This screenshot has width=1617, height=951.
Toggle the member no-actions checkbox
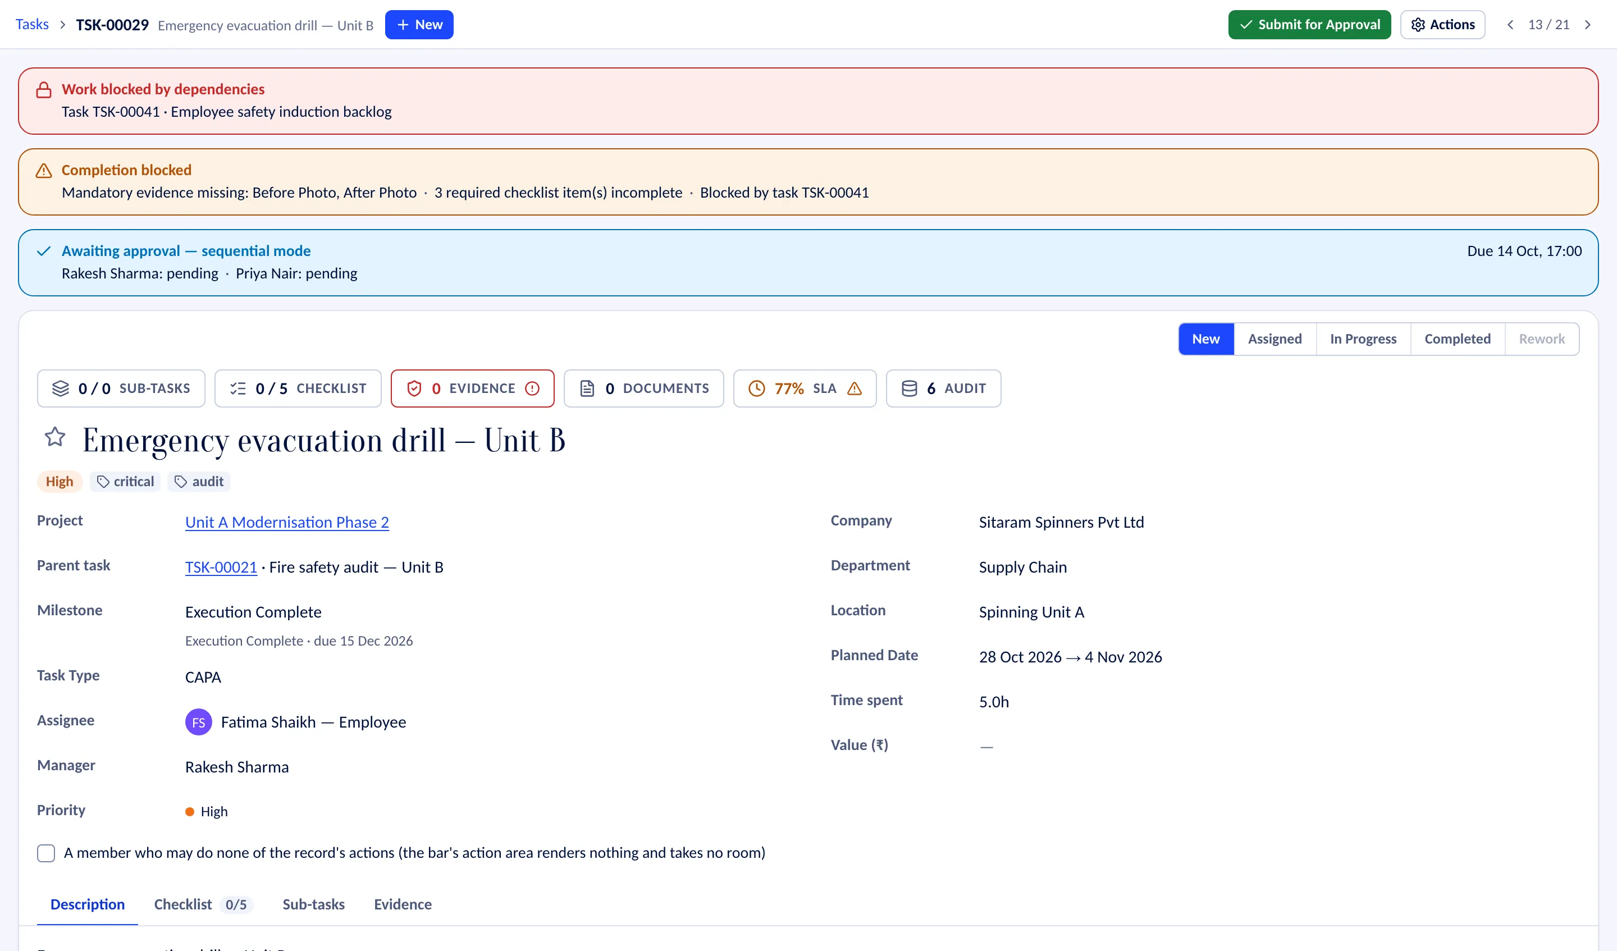[46, 853]
